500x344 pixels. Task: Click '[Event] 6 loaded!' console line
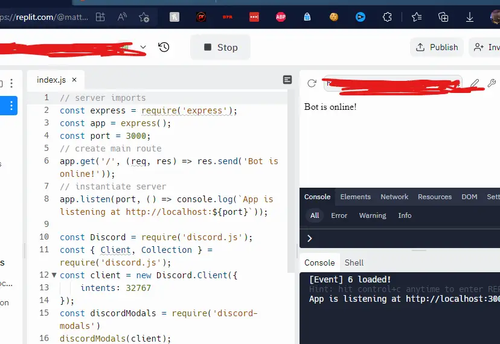(x=350, y=279)
